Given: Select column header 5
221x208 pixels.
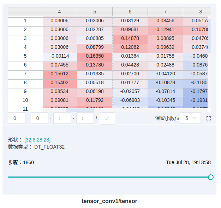Looking at the screenshot, I should coord(95,12).
